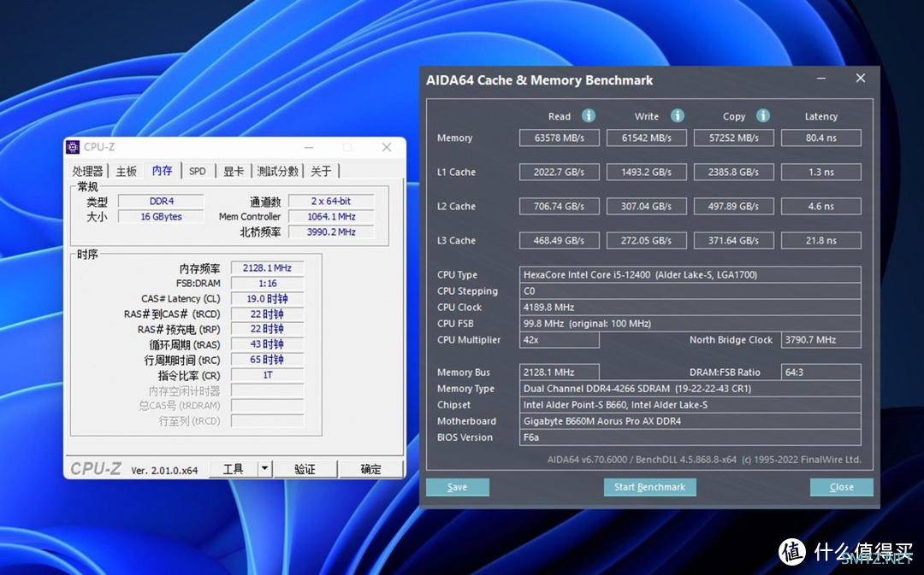Click the L2 Cache read value 706.74 GB/s
The height and width of the screenshot is (575, 924).
[560, 206]
